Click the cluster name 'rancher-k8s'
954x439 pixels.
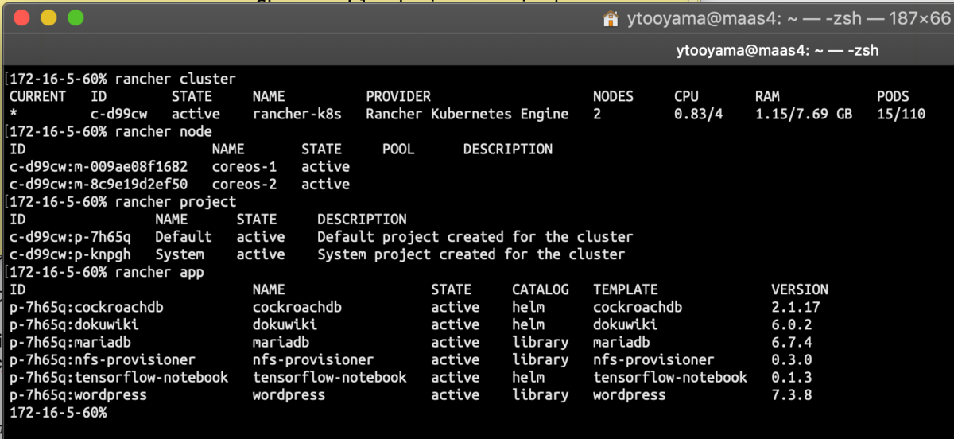pyautogui.click(x=297, y=114)
